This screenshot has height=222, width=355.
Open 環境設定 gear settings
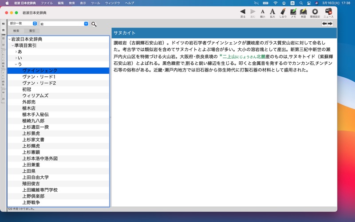315,12
